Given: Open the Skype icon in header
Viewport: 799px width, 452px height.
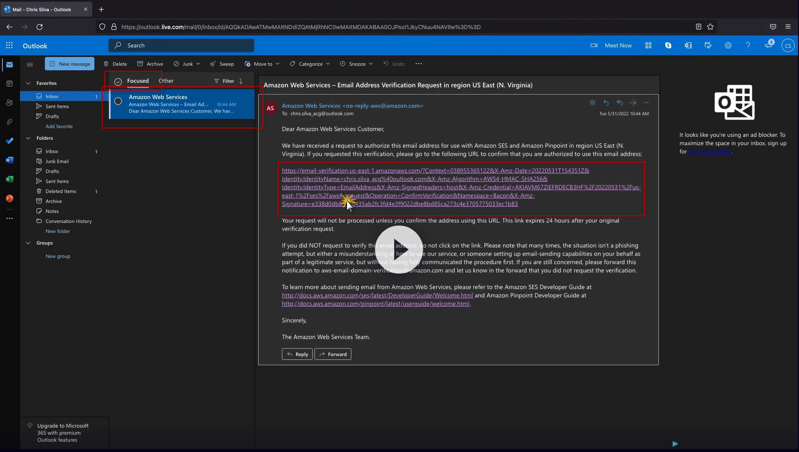Looking at the screenshot, I should 668,45.
